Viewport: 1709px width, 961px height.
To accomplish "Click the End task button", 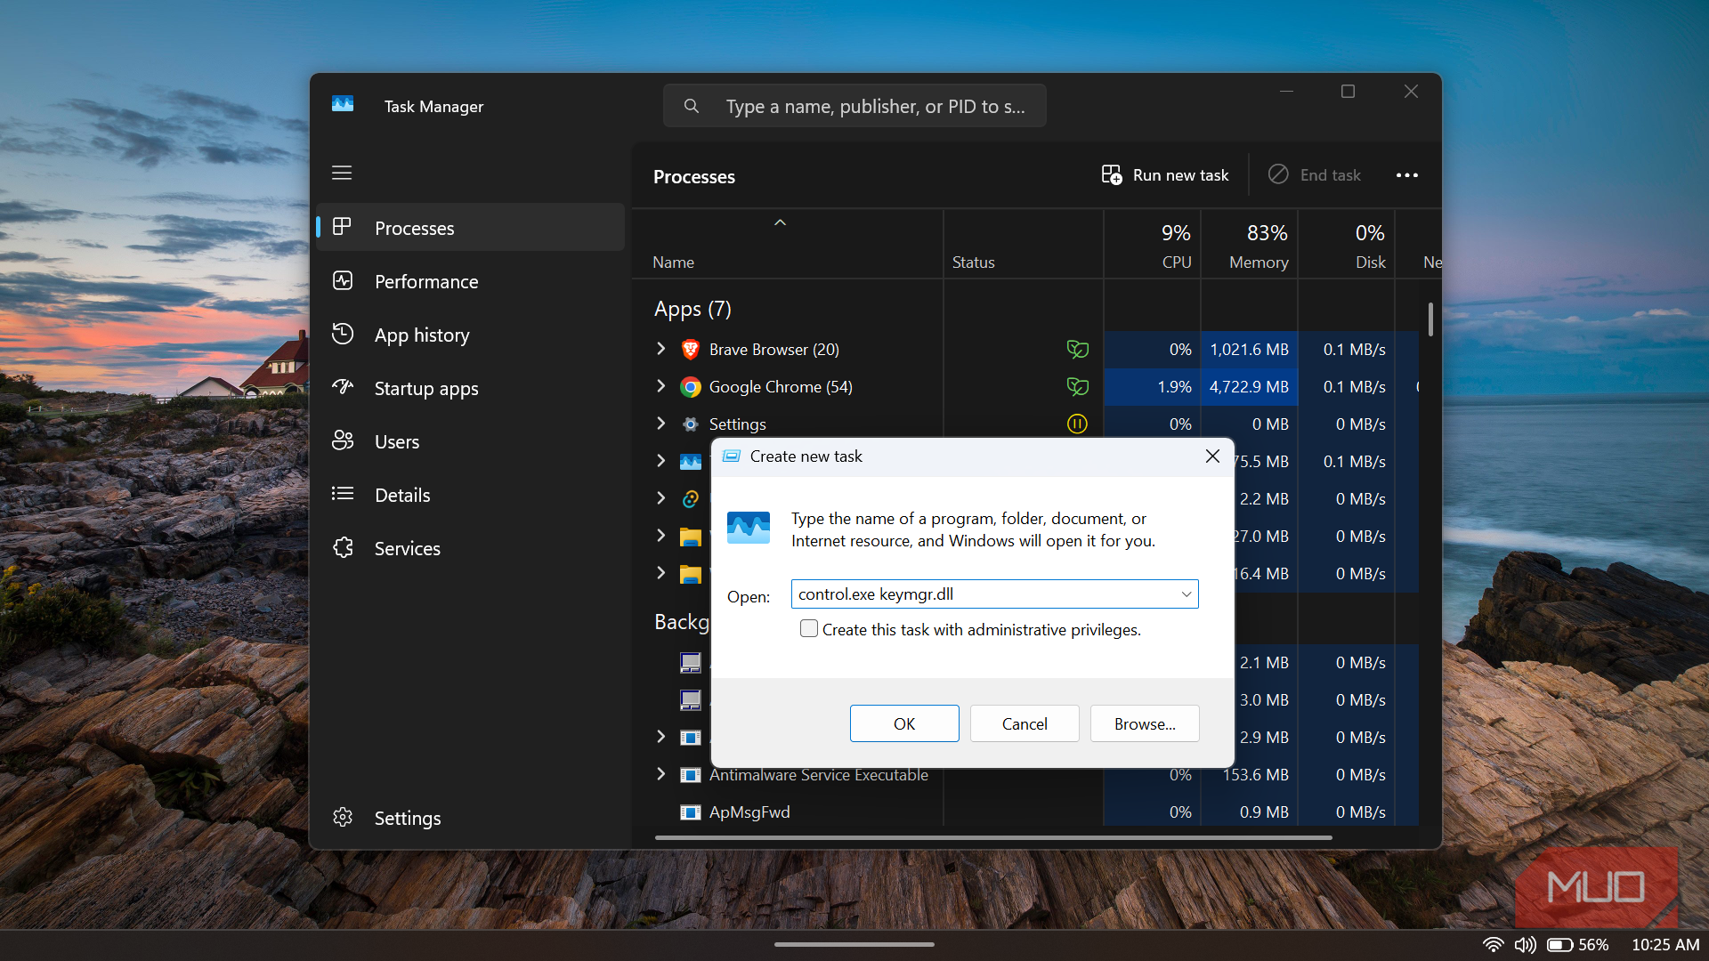I will click(x=1315, y=175).
